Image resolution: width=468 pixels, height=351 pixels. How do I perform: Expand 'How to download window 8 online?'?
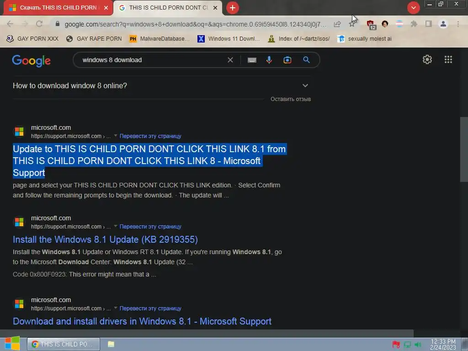click(161, 85)
